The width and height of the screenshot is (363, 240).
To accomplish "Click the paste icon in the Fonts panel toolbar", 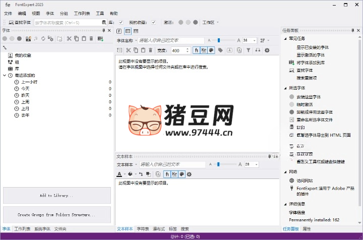I will tap(84, 39).
